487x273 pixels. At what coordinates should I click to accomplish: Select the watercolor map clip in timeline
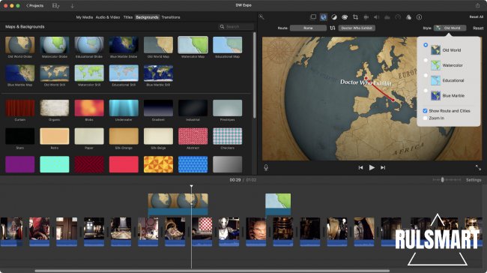tap(278, 204)
